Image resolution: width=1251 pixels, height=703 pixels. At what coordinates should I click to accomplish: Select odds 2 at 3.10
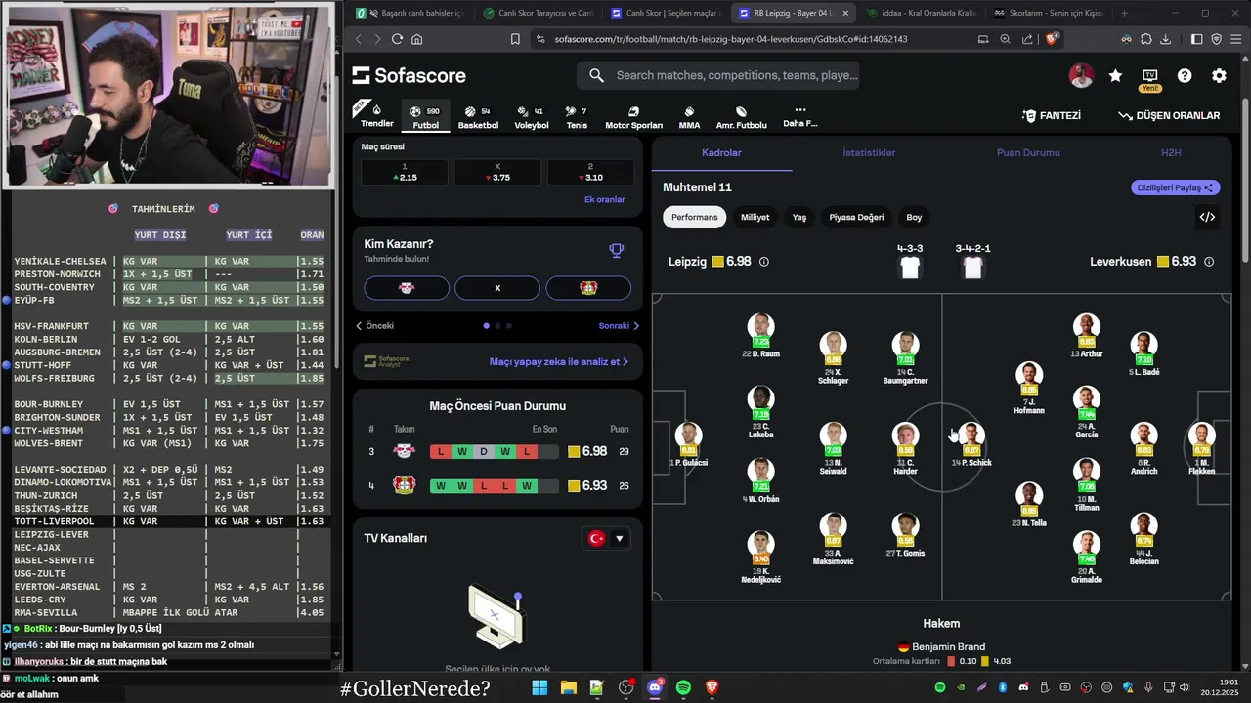pyautogui.click(x=590, y=172)
